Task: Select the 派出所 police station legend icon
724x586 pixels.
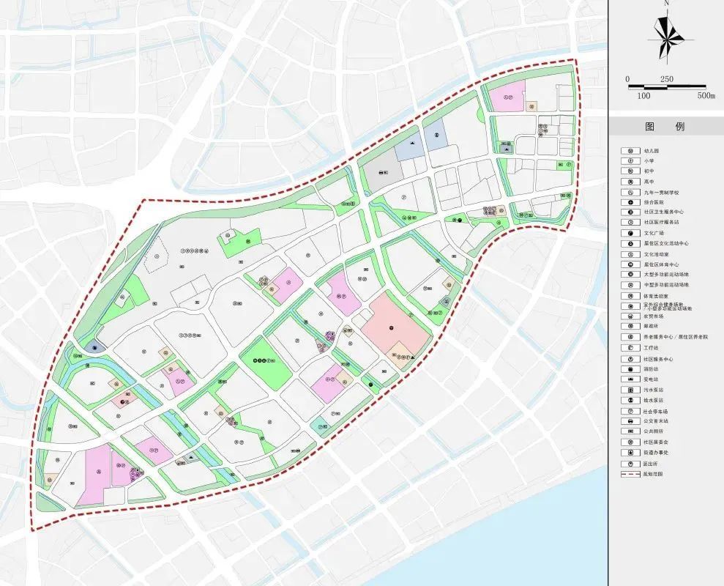Action: tap(630, 464)
